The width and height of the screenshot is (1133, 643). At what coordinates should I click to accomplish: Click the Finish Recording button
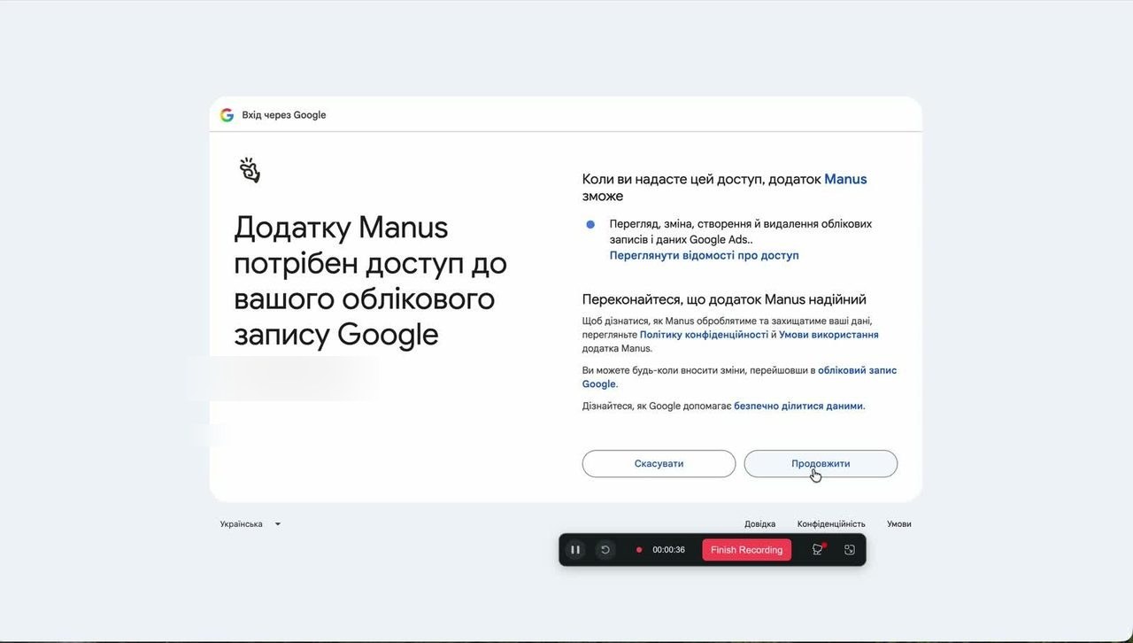coord(747,550)
